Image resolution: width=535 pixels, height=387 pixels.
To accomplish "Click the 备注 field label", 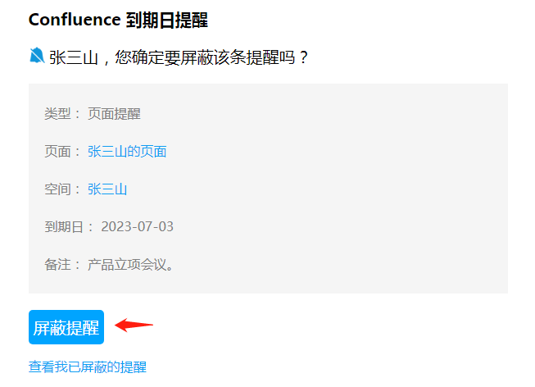I will point(57,264).
